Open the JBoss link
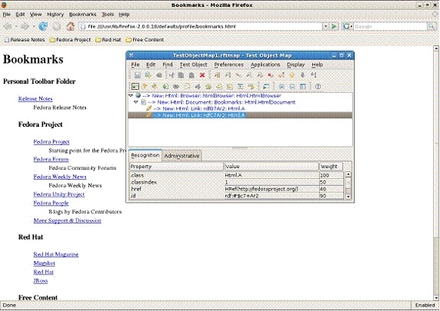440x311 pixels. 41,281
